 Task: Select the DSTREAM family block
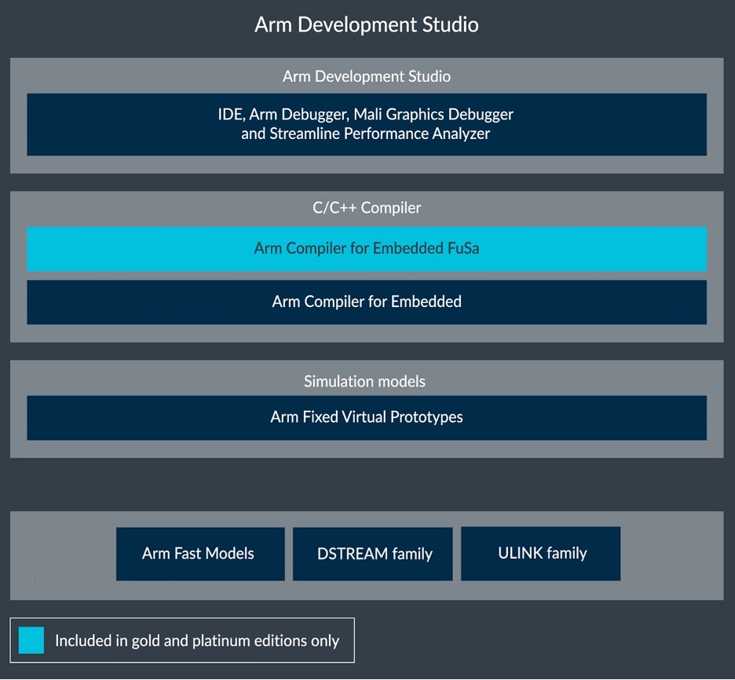[373, 554]
